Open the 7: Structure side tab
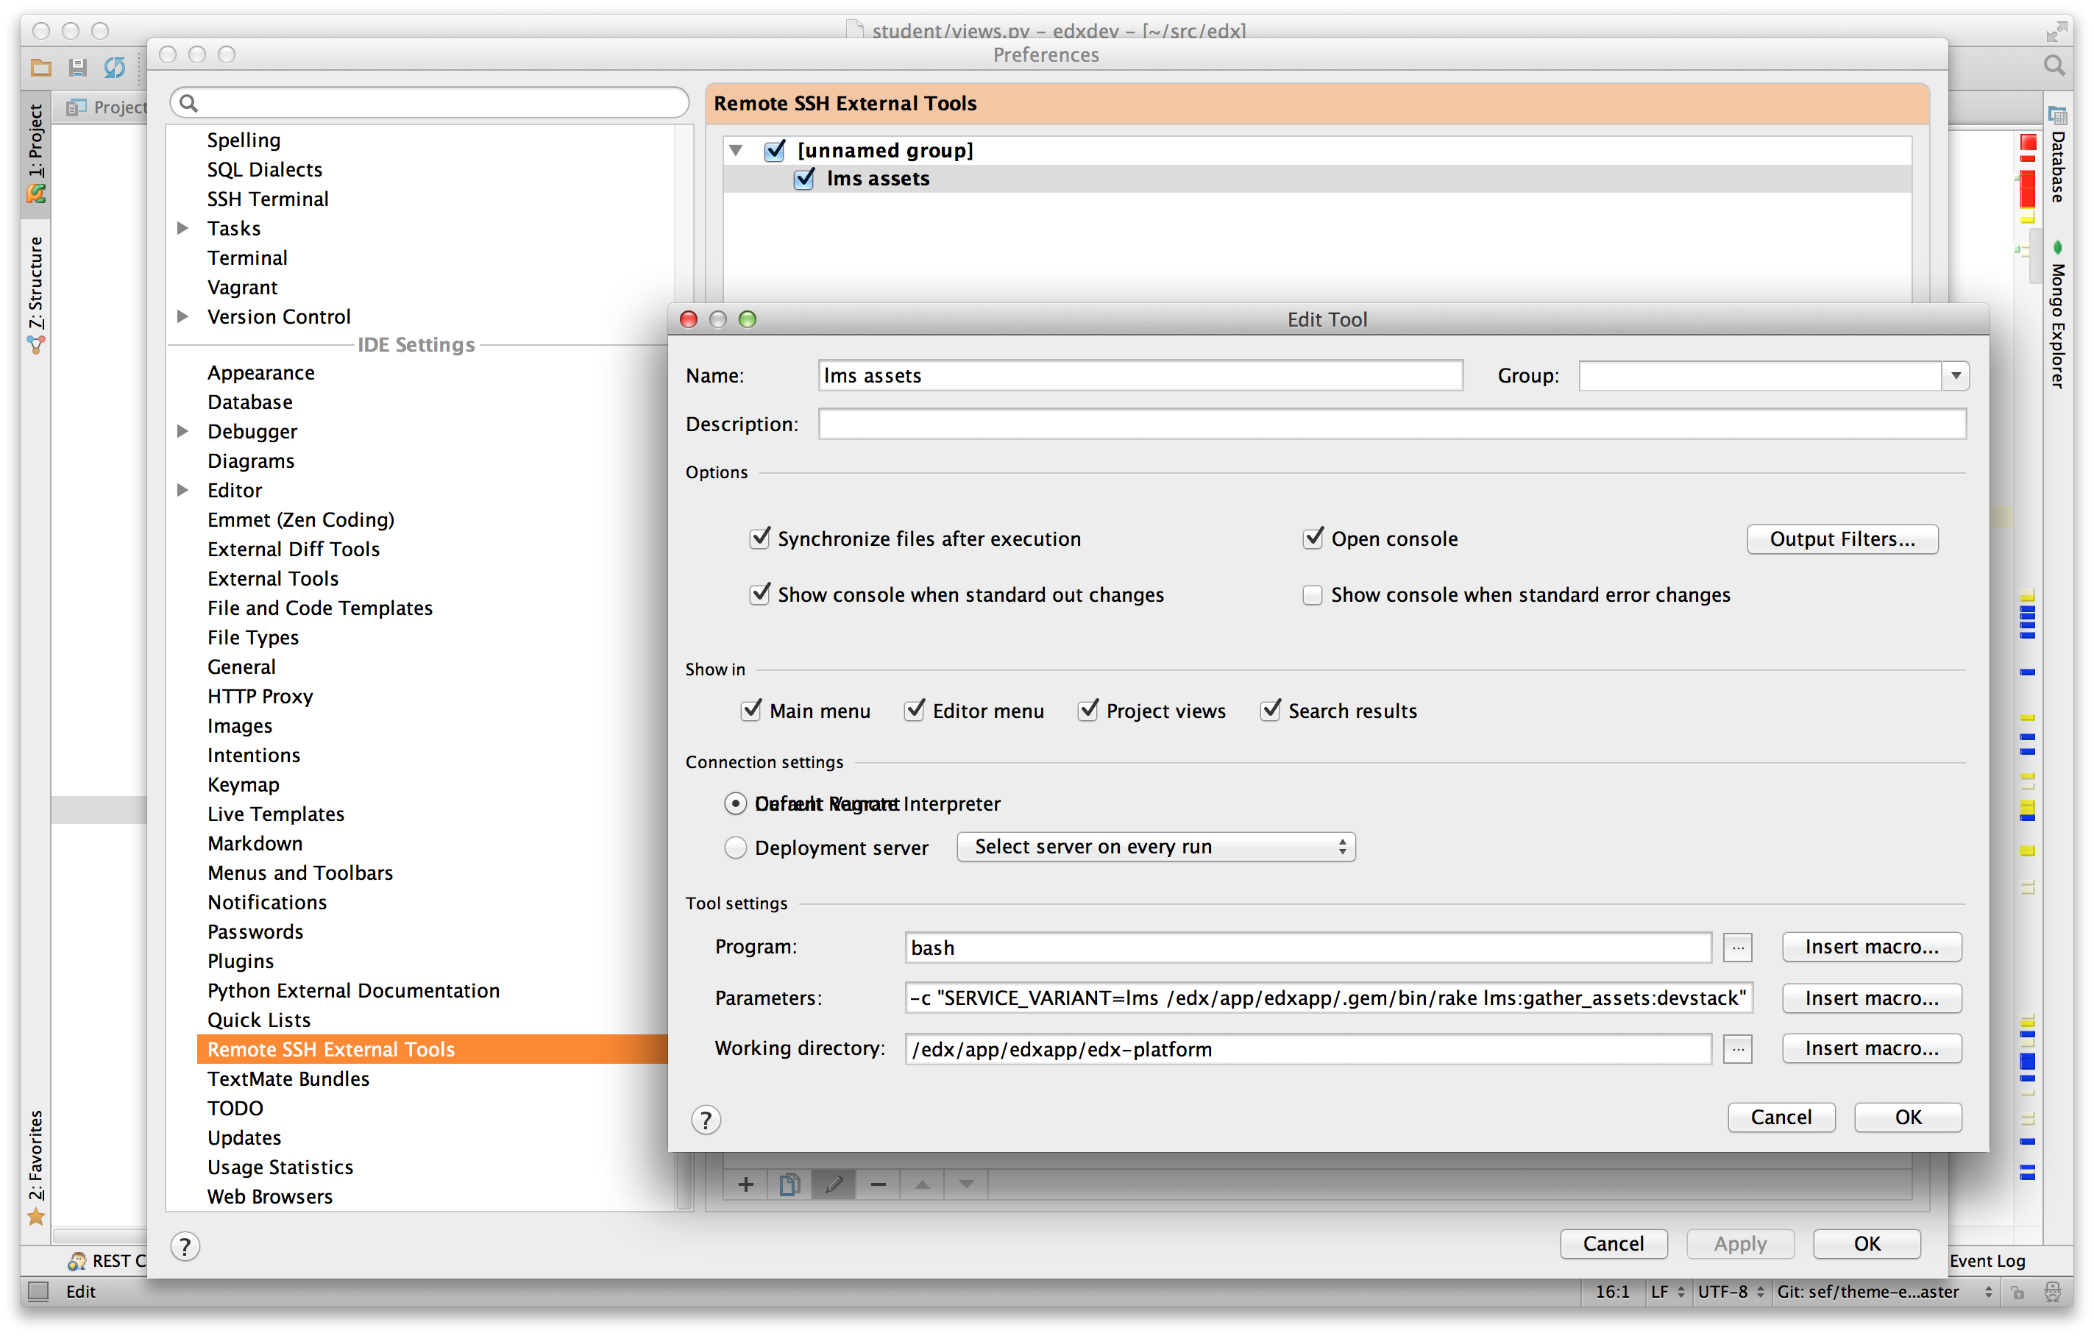The width and height of the screenshot is (2094, 1336). tap(35, 296)
